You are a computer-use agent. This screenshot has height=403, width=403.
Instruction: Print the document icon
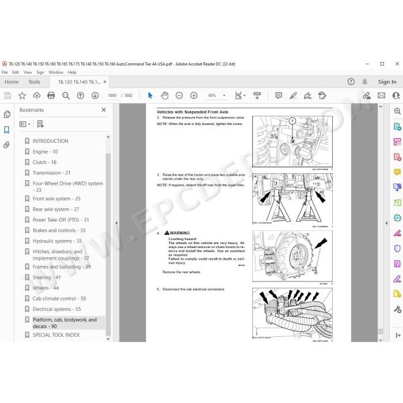(x=51, y=96)
